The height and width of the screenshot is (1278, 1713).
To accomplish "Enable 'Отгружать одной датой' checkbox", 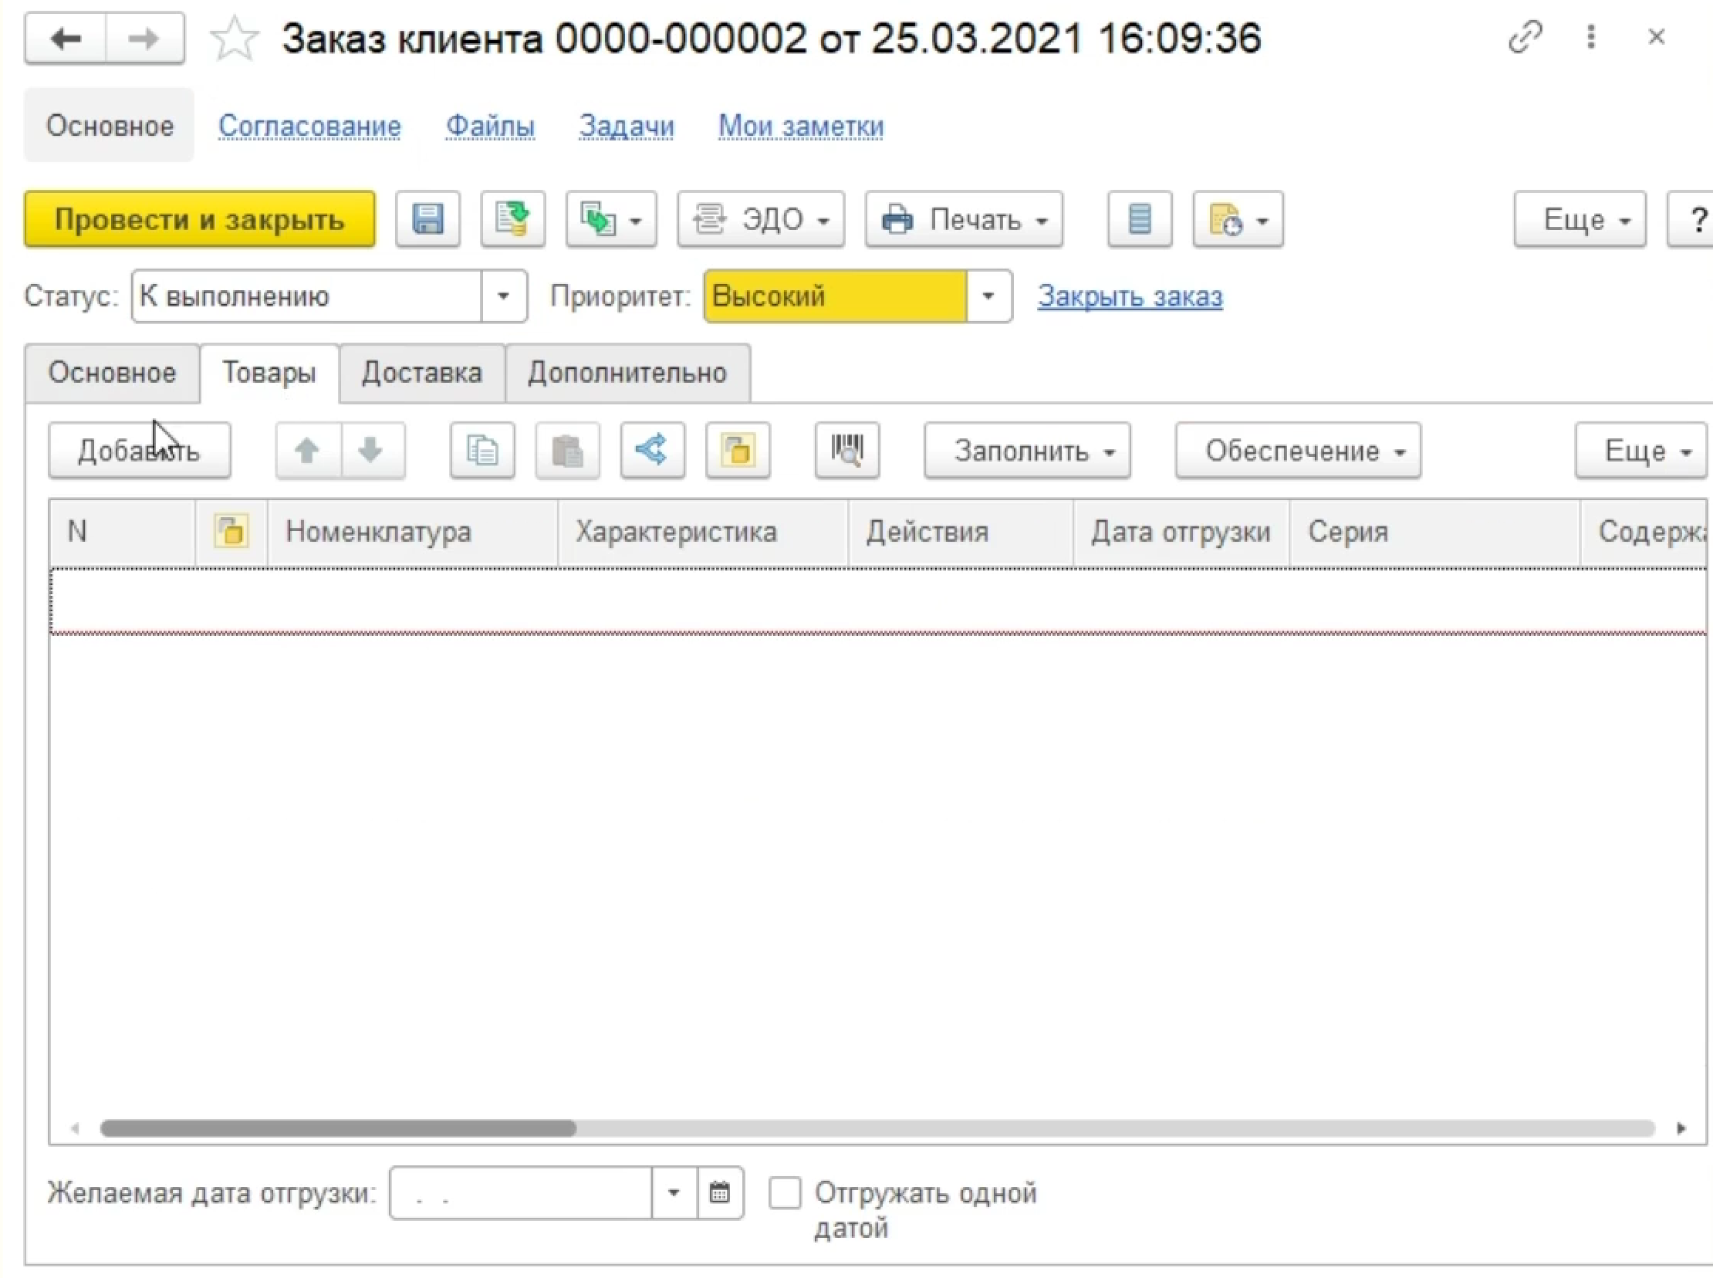I will 785,1192.
